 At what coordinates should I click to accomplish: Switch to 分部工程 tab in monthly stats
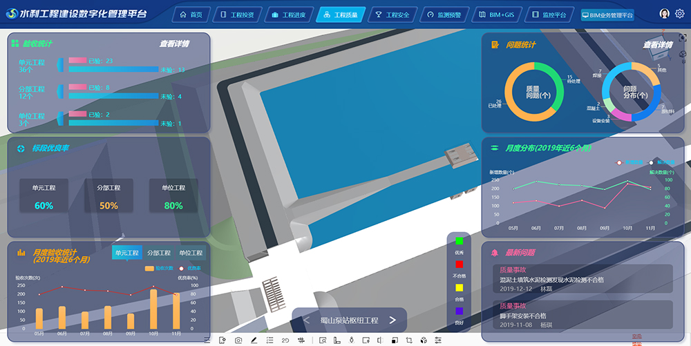(x=159, y=253)
